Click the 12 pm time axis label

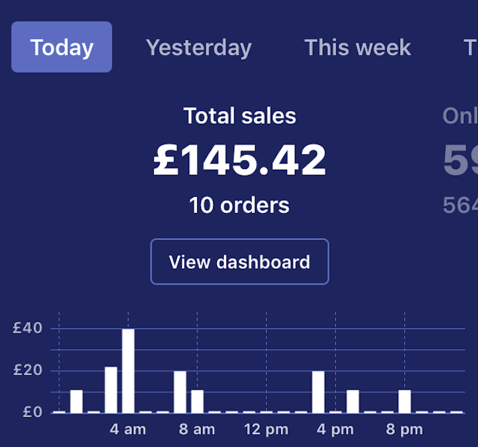266,429
